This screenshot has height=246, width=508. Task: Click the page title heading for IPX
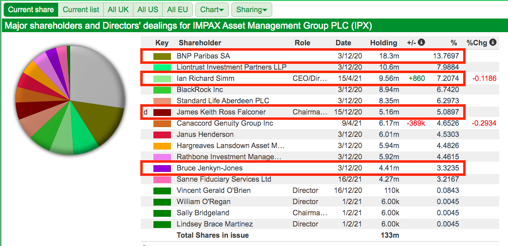[188, 26]
